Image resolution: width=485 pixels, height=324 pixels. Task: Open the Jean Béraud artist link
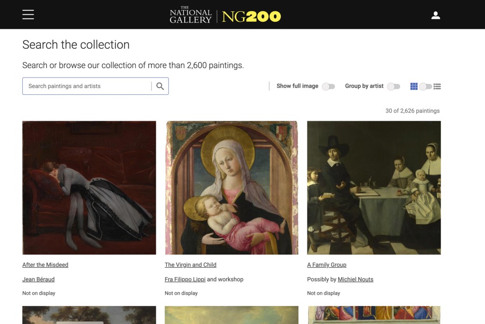point(38,279)
